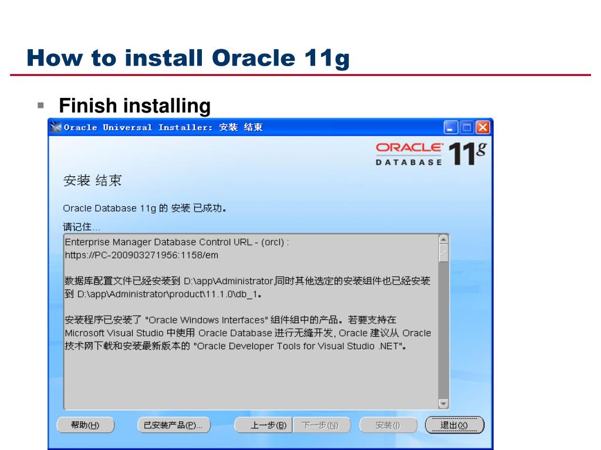Go back with the 上一步(B) button
Screen dimensions: 601x450
pos(264,425)
